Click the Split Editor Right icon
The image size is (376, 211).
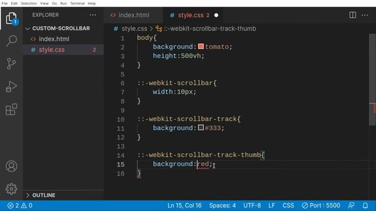[352, 15]
